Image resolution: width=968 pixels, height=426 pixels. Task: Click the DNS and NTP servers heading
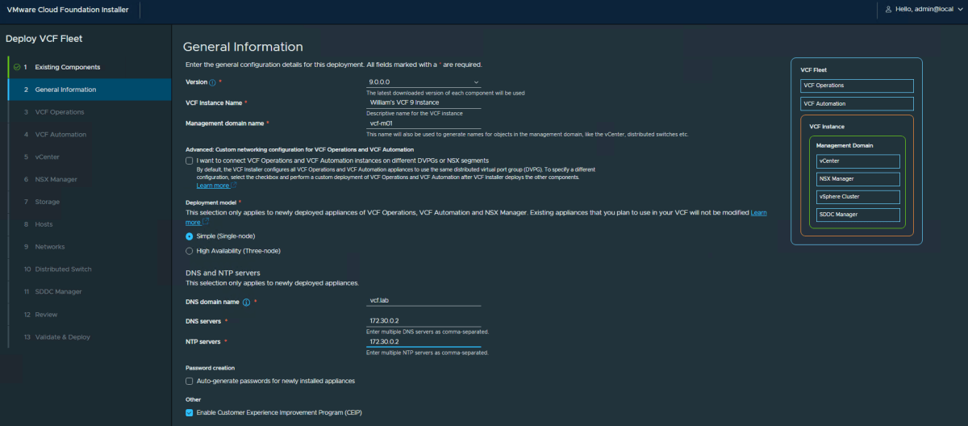[223, 274]
